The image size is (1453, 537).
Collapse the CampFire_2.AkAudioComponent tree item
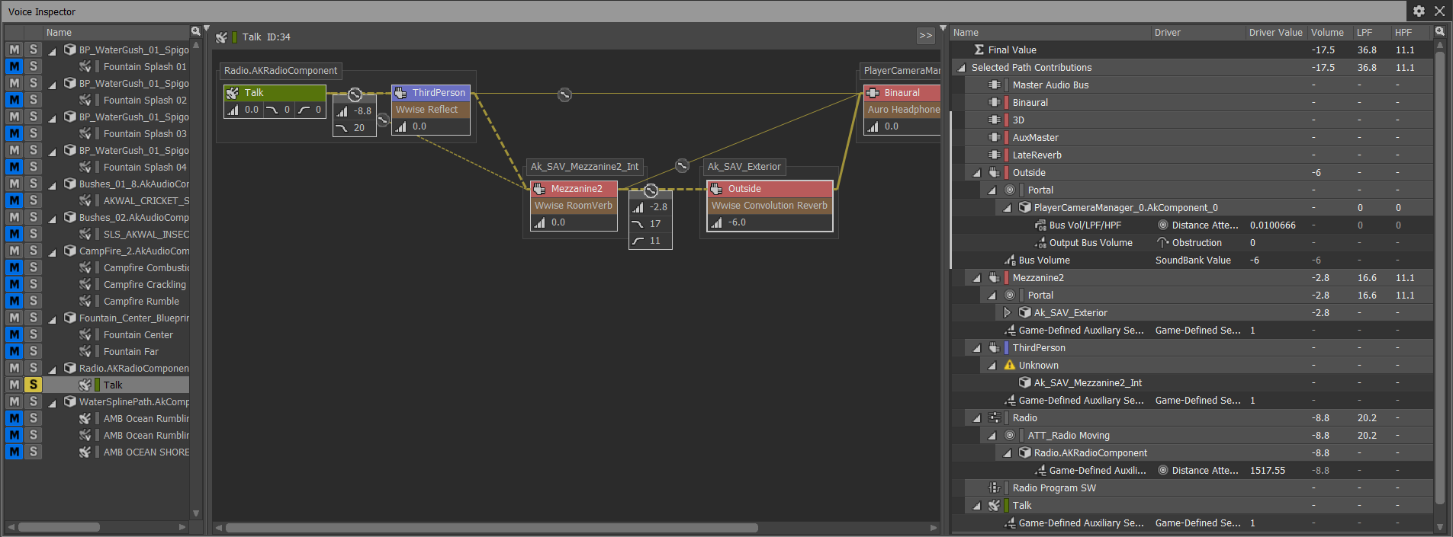53,252
